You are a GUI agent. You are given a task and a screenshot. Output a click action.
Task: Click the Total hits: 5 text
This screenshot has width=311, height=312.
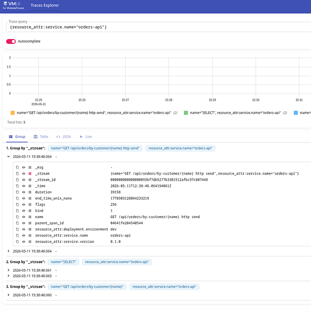click(x=16, y=122)
